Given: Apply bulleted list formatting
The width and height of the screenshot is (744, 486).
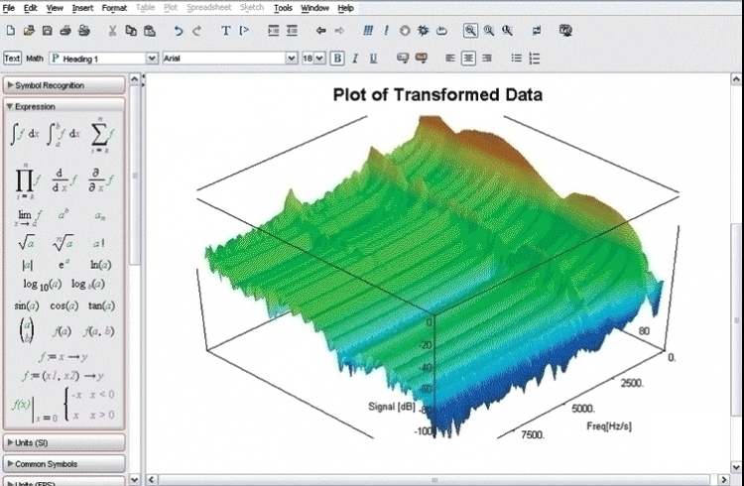Looking at the screenshot, I should pyautogui.click(x=516, y=59).
